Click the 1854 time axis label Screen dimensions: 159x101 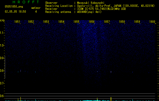(x=61, y=22)
